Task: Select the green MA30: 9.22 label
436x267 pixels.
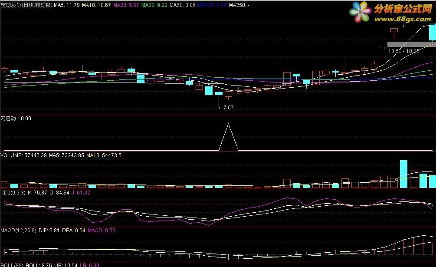Action: click(154, 5)
